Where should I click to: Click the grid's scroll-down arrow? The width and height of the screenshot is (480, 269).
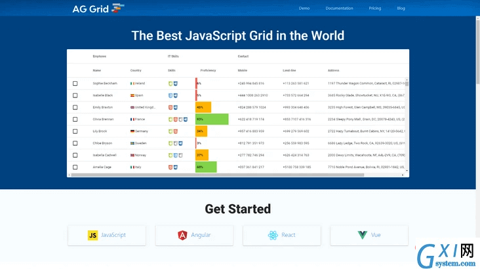coord(407,171)
